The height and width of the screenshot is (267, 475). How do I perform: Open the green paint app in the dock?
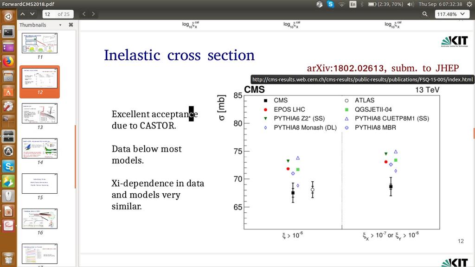click(8, 181)
